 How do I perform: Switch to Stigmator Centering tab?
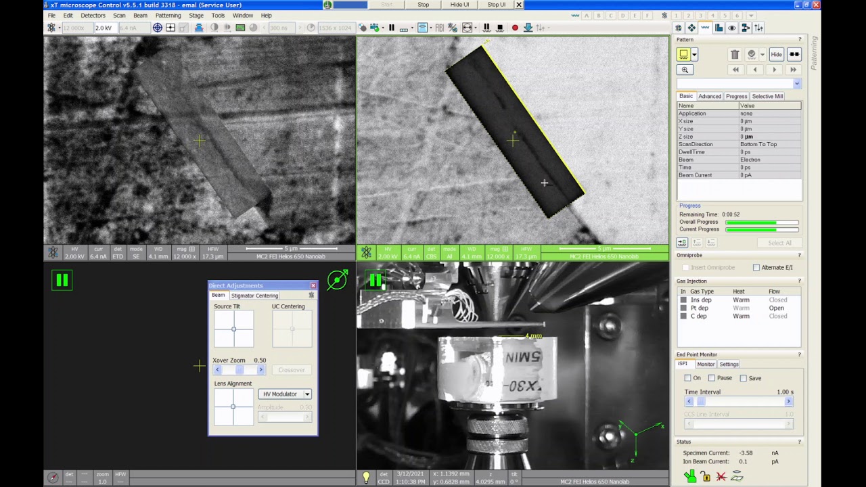[x=254, y=296]
